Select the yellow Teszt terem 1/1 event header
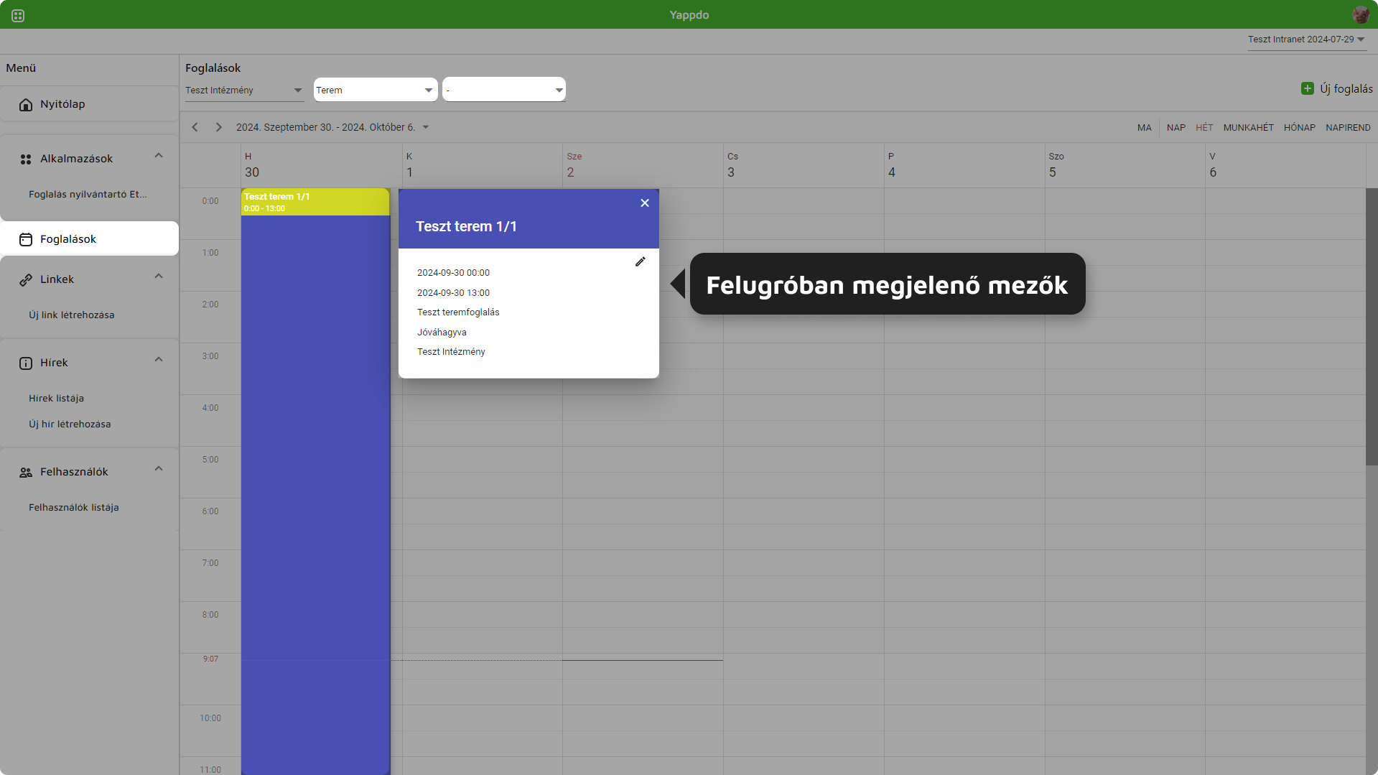The image size is (1378, 775). pyautogui.click(x=315, y=202)
